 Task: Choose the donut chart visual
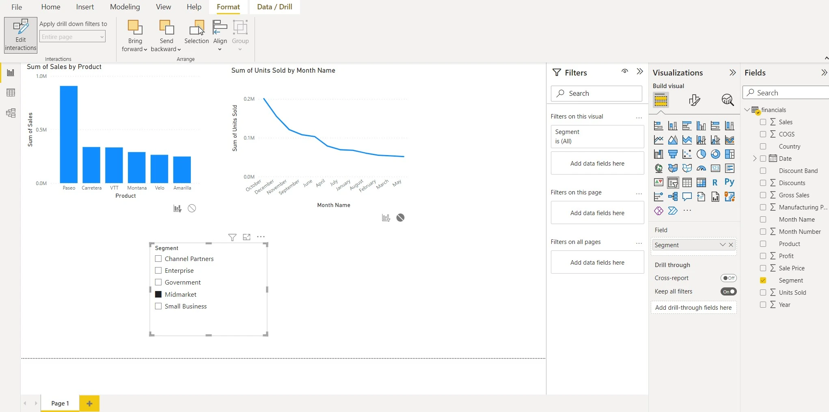pyautogui.click(x=715, y=154)
